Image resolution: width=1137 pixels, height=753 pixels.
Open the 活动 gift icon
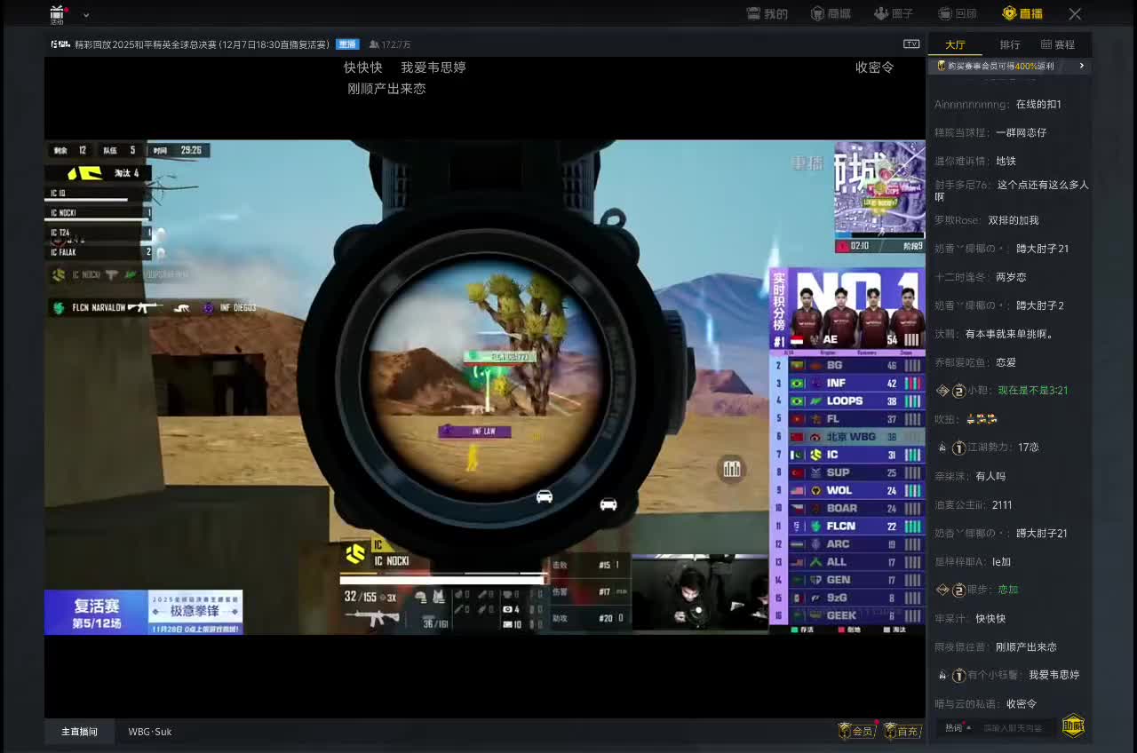(x=58, y=13)
